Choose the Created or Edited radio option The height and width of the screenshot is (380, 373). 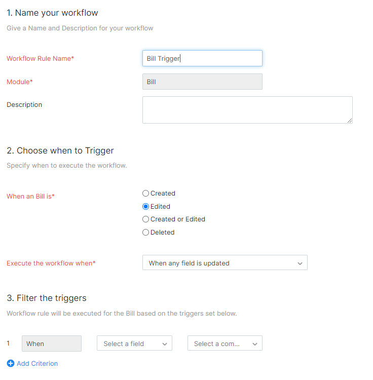[x=146, y=219]
